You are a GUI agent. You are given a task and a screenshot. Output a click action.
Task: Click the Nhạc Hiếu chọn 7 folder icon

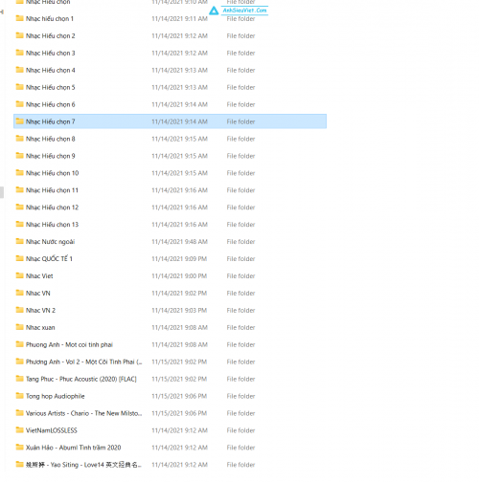[20, 121]
